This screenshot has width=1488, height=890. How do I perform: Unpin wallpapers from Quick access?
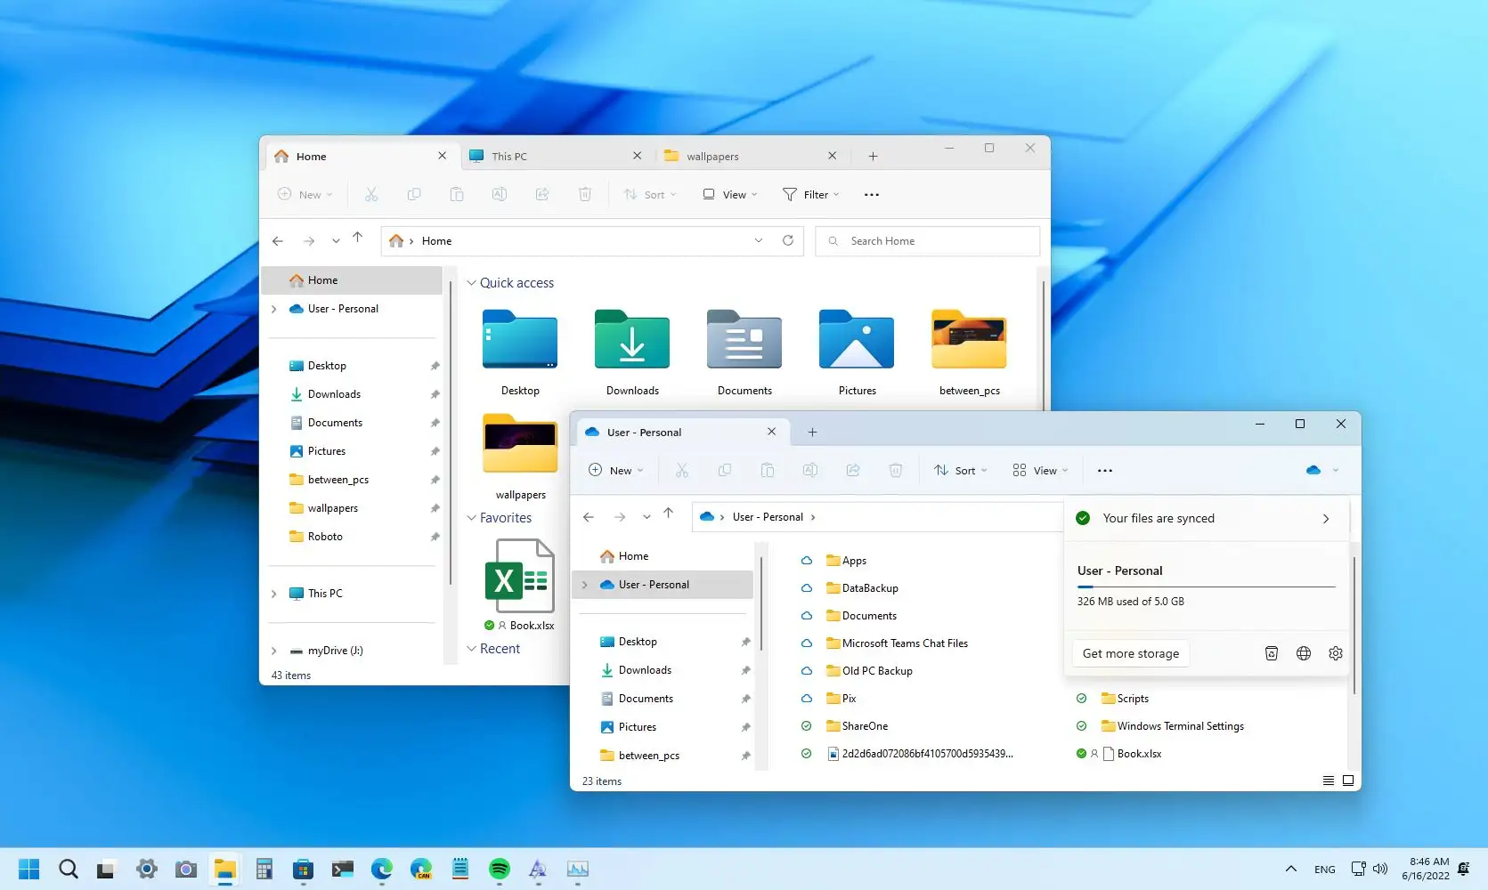click(435, 507)
